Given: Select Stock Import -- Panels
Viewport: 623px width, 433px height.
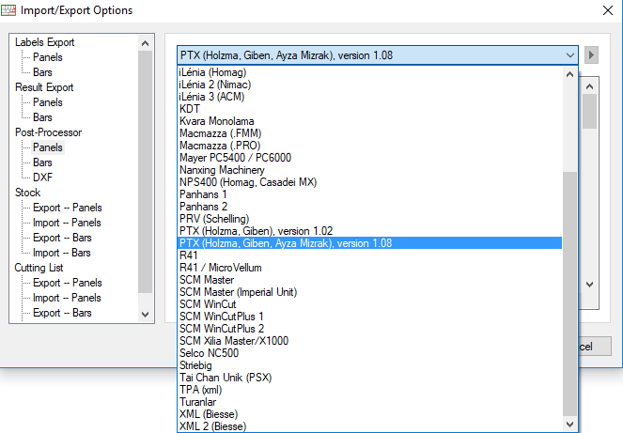Looking at the screenshot, I should 67,223.
